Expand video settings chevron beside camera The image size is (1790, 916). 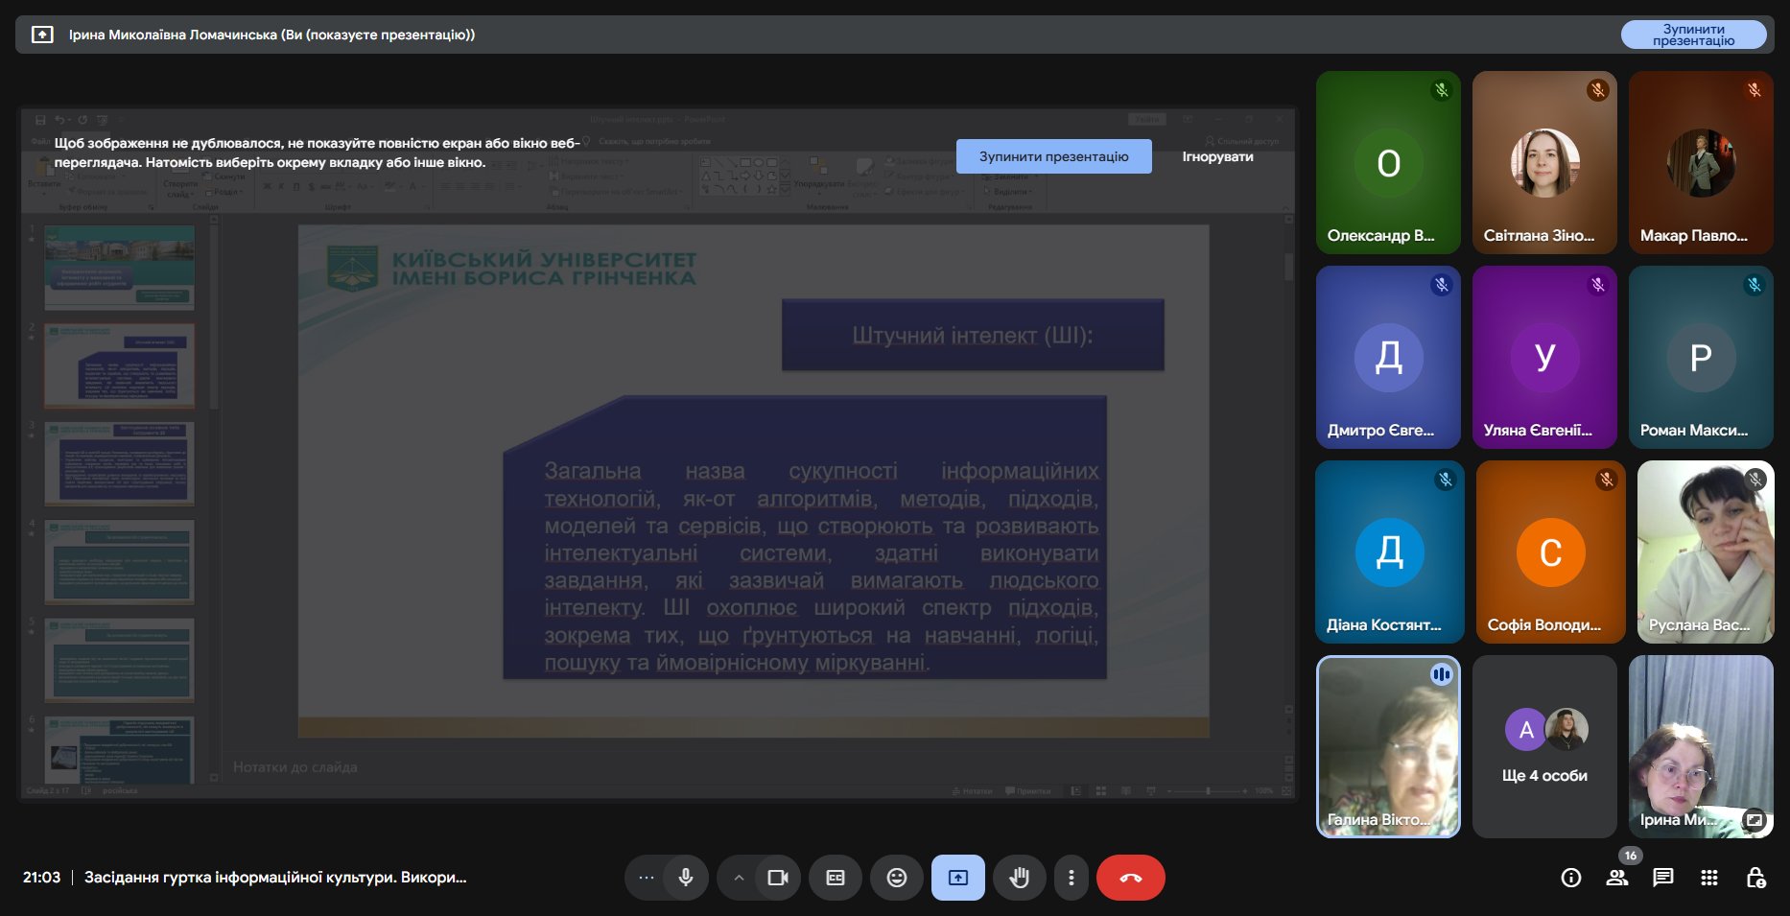739,878
